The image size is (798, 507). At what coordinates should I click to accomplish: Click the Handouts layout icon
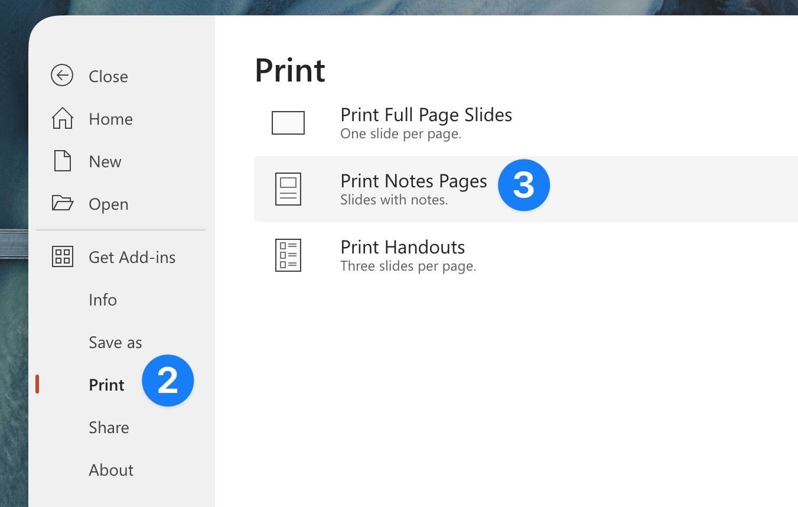click(288, 255)
